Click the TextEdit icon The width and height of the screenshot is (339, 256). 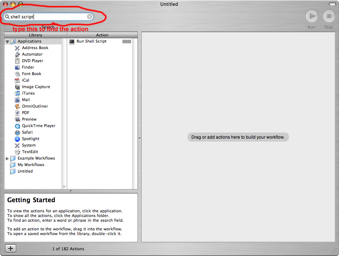[17, 152]
